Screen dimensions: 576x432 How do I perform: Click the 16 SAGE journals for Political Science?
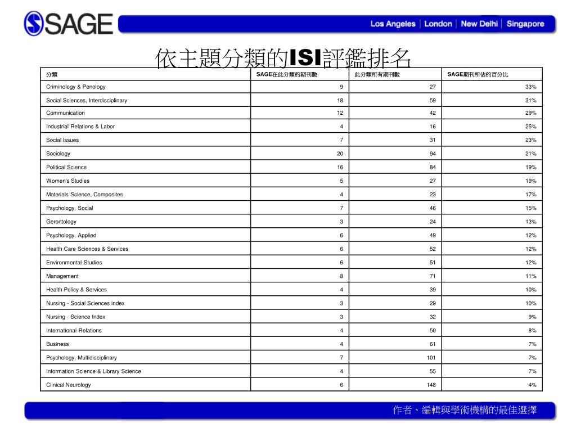340,167
